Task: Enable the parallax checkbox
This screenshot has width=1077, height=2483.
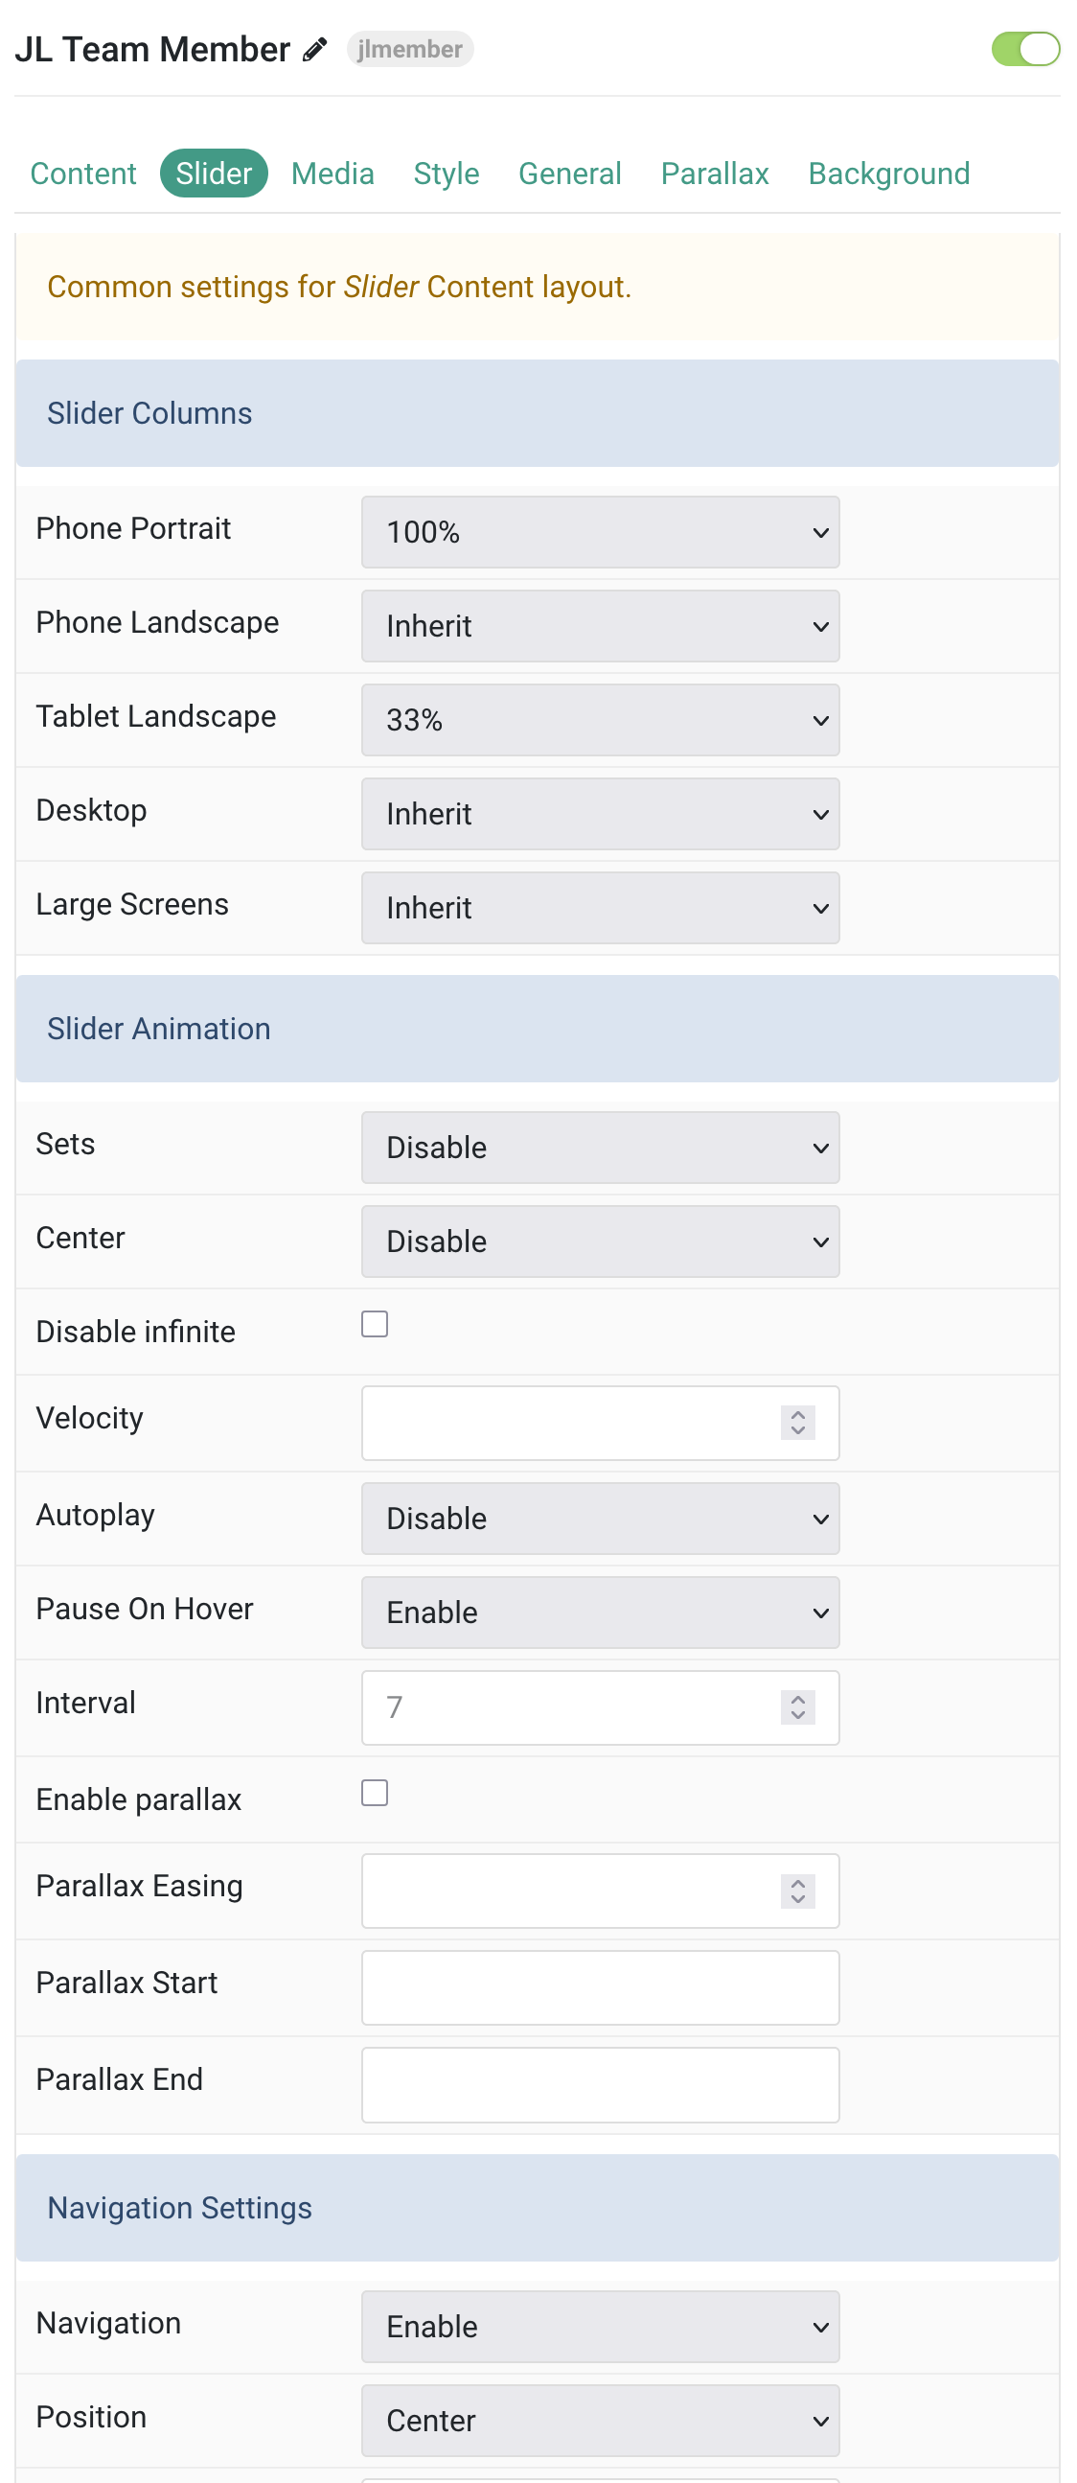Action: 375,1793
